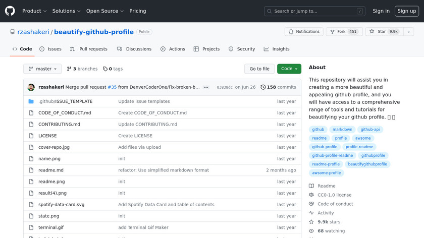The width and height of the screenshot is (424, 238).
Task: Click the GitHub Octocat logo
Action: click(10, 11)
